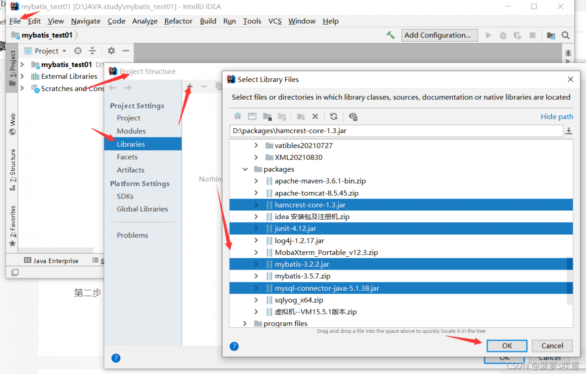This screenshot has height=374, width=586.
Task: Open the File menu
Action: 15,21
